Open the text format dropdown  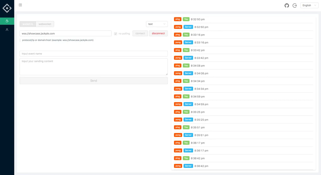click(x=157, y=24)
